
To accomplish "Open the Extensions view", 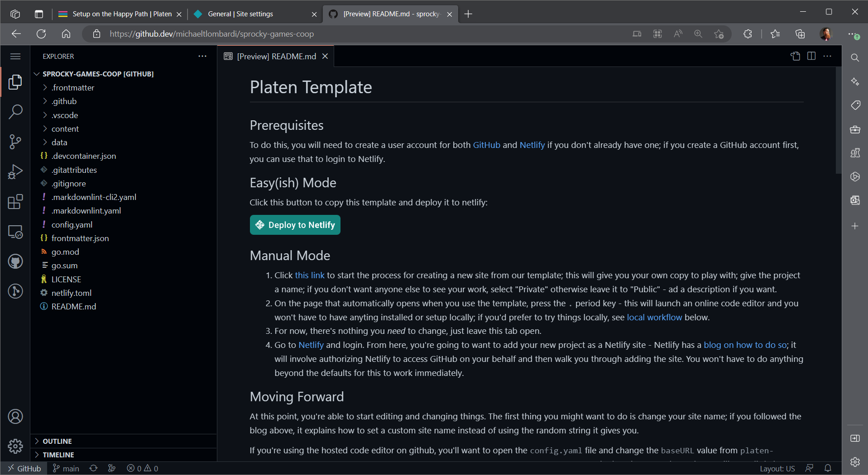I will (15, 202).
